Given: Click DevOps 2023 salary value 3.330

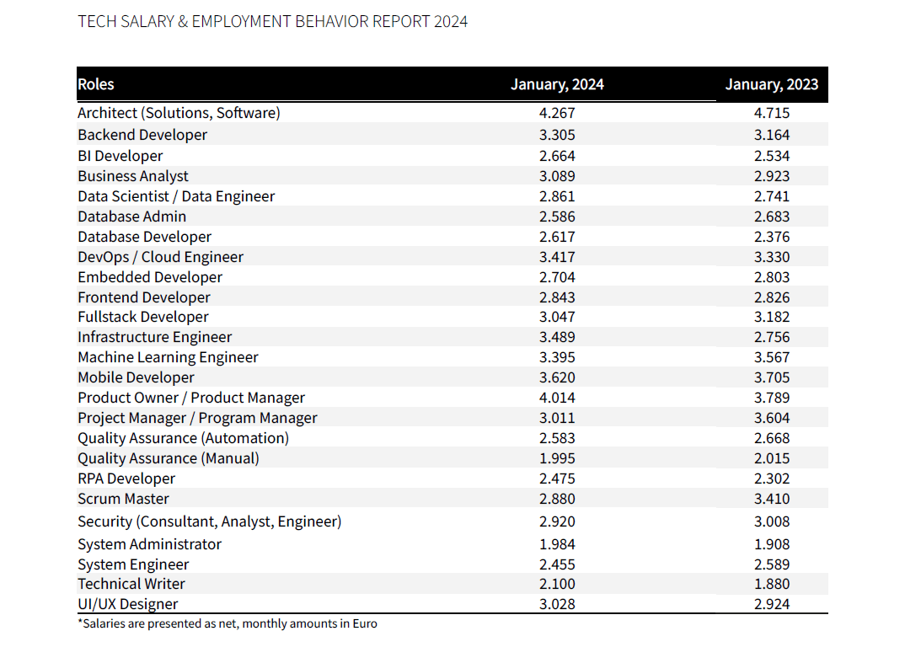Looking at the screenshot, I should [x=772, y=258].
